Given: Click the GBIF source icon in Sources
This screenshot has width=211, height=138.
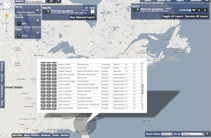Looking at the screenshot, I should coord(19,24).
